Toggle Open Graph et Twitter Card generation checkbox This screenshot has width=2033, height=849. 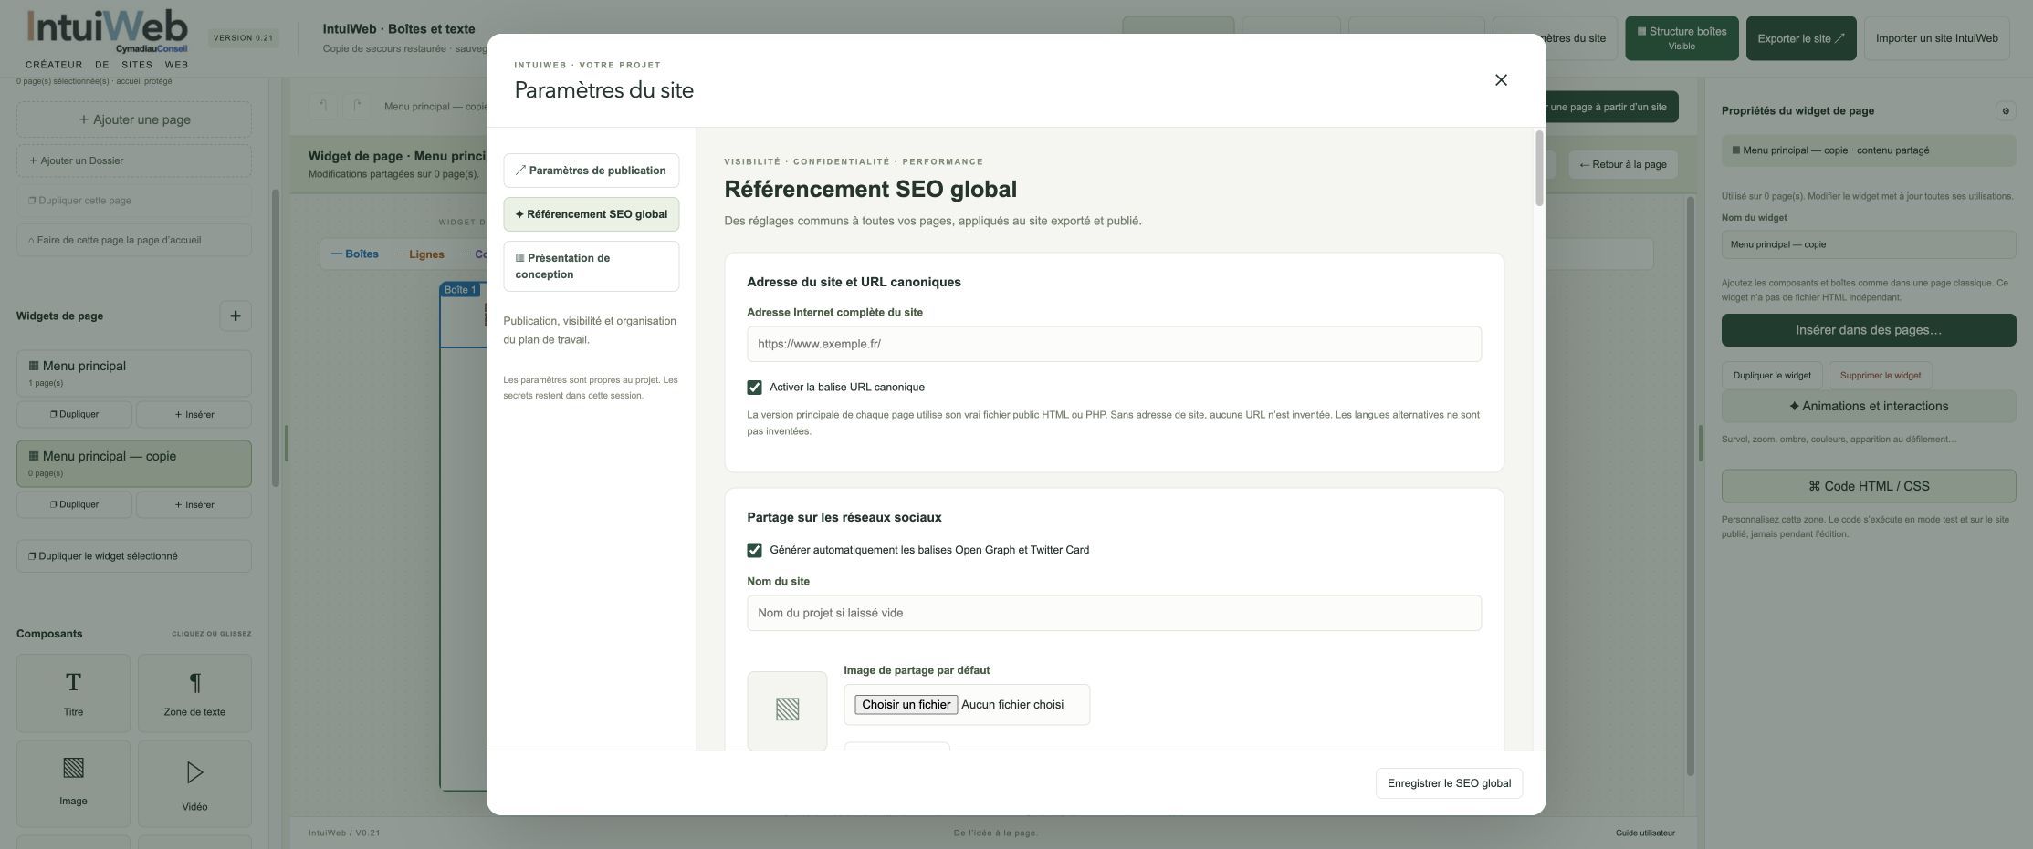(754, 550)
